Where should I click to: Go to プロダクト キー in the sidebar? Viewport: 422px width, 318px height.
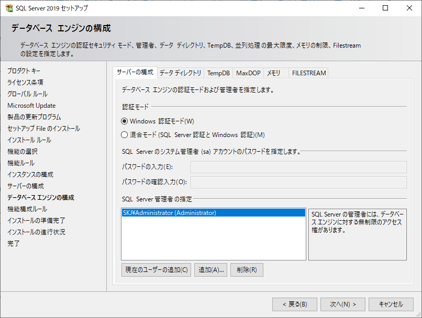pyautogui.click(x=24, y=71)
